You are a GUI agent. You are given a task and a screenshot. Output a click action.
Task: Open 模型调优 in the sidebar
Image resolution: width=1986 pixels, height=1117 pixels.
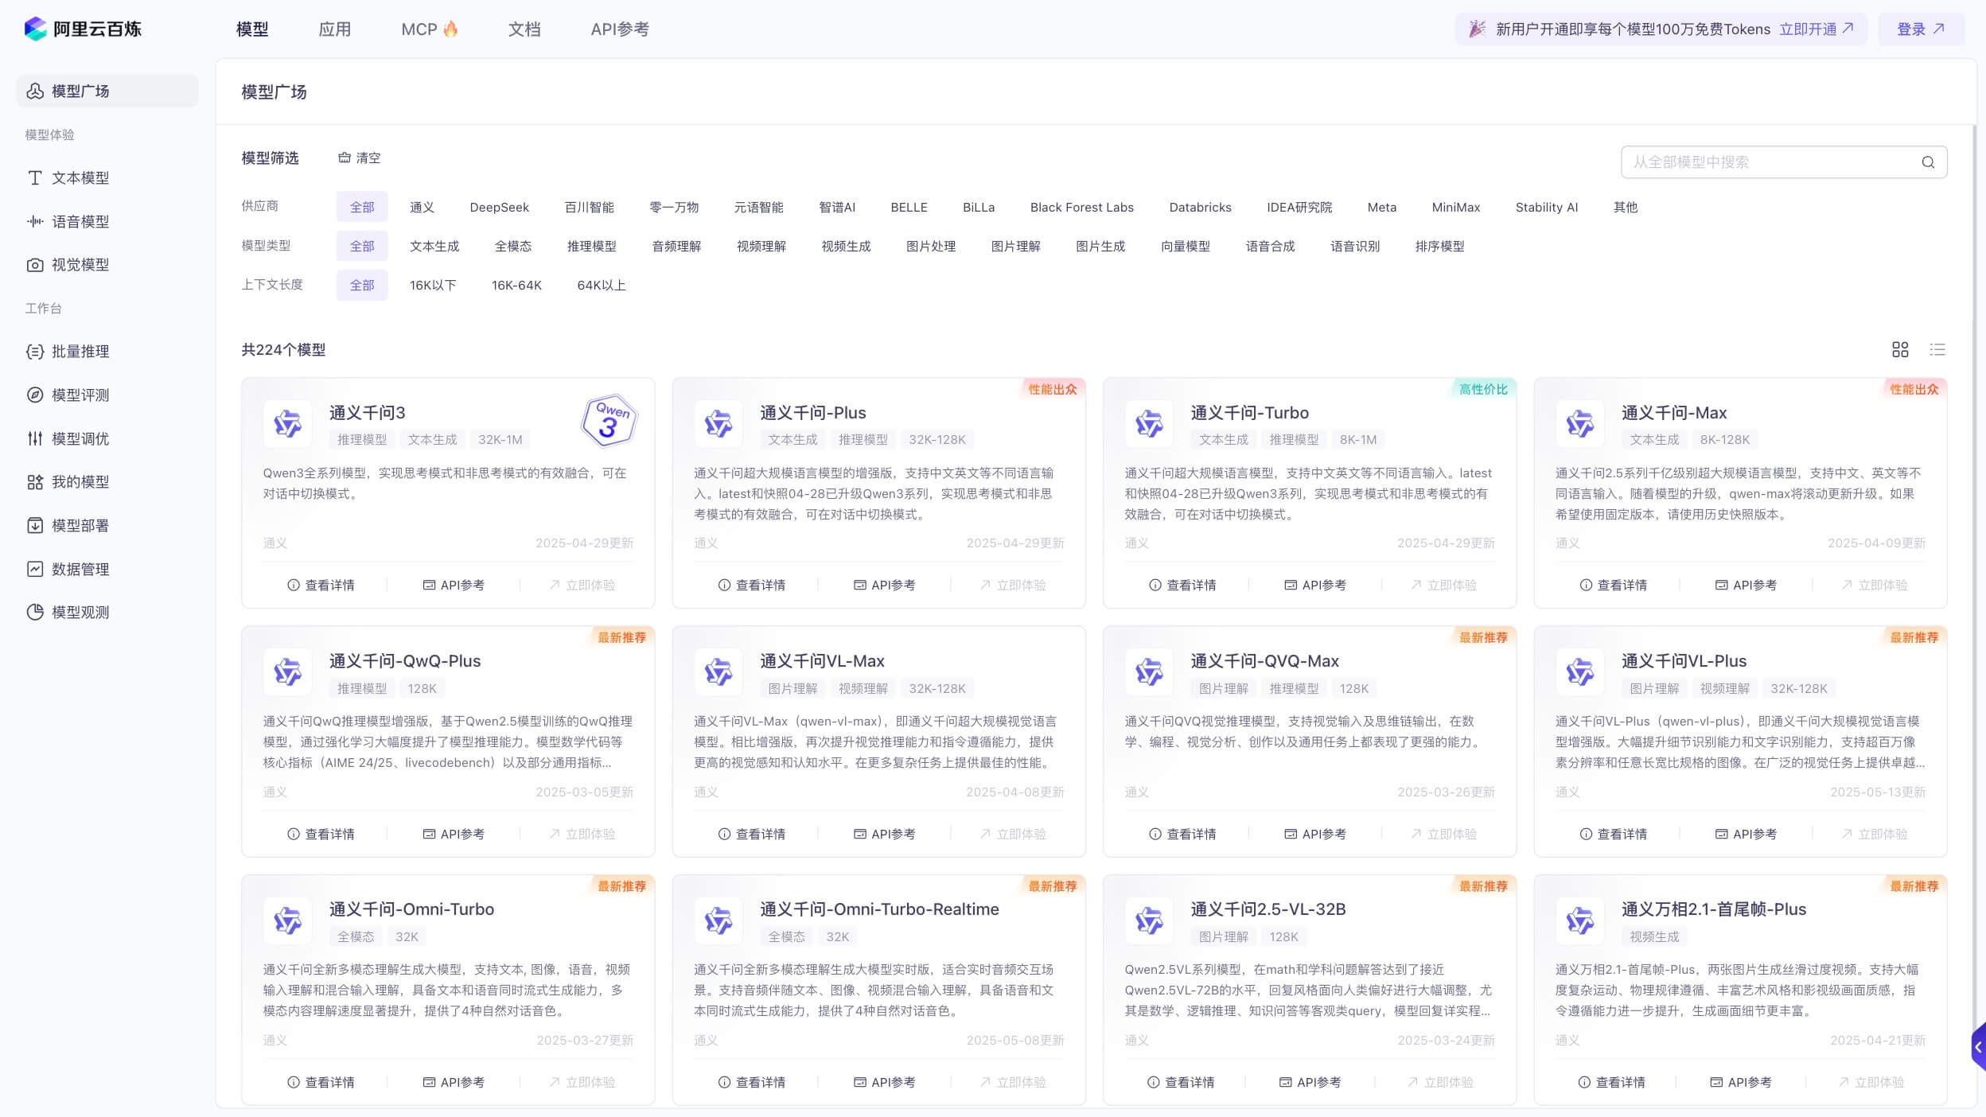(x=80, y=438)
